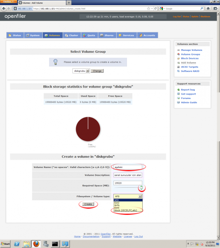The width and height of the screenshot is (220, 248).
Task: Click the Required Space input field
Action: tap(128, 183)
